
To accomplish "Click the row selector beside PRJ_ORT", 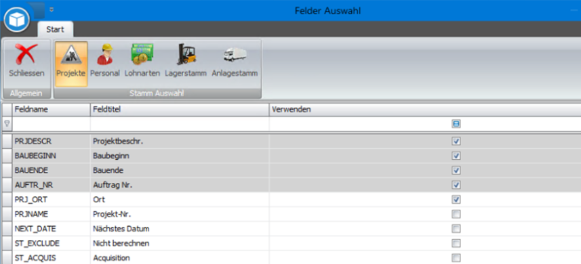I will click(7, 200).
